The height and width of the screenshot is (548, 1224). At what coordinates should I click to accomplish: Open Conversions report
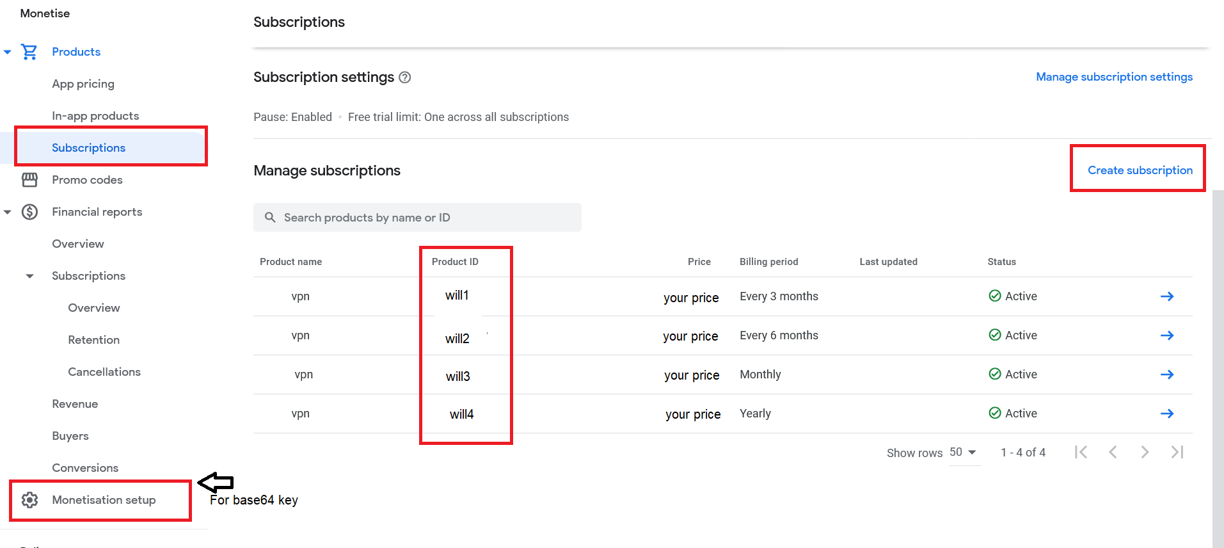pyautogui.click(x=85, y=468)
